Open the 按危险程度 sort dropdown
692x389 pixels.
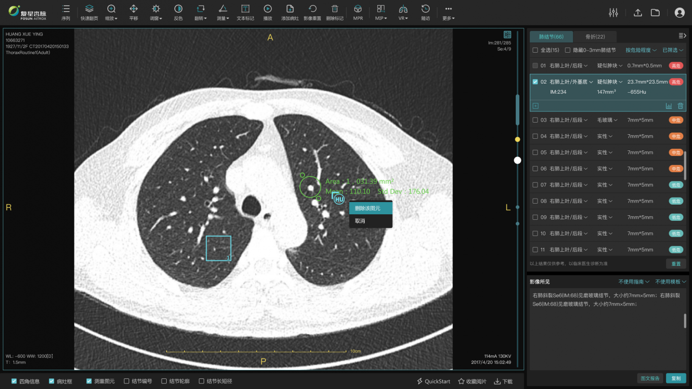pos(641,50)
